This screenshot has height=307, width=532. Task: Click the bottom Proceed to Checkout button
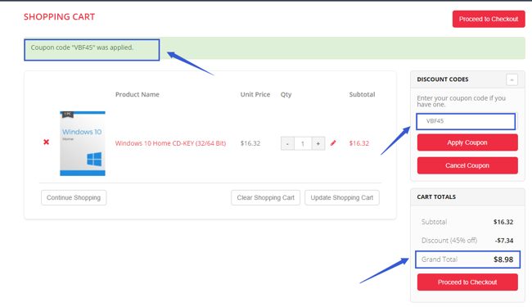click(467, 282)
